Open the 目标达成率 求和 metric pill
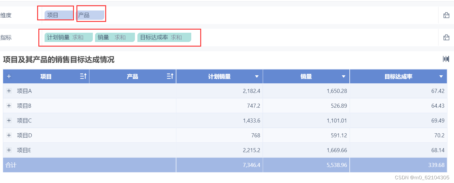The height and width of the screenshot is (183, 454). (164, 37)
